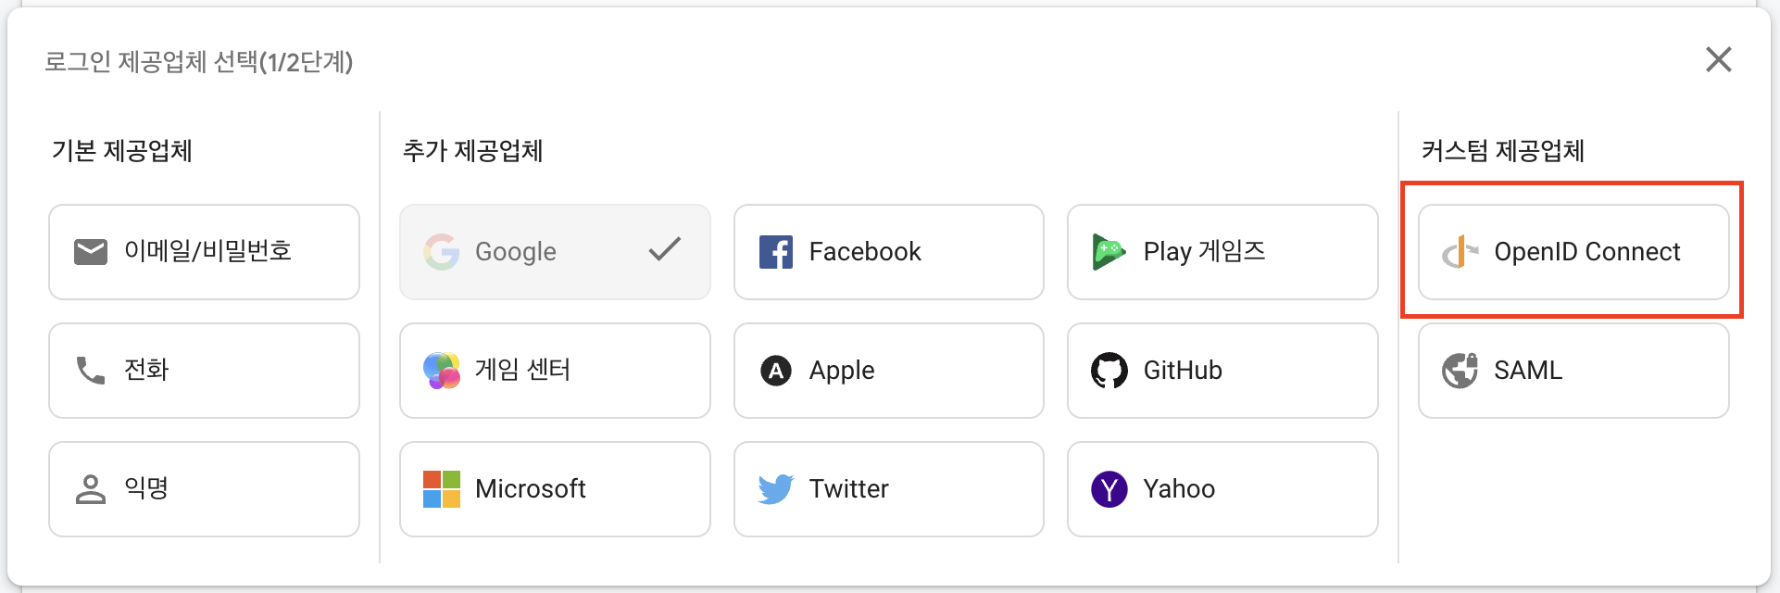Close the provider selection dialog
Screen dimensions: 1780x593
point(1719,59)
